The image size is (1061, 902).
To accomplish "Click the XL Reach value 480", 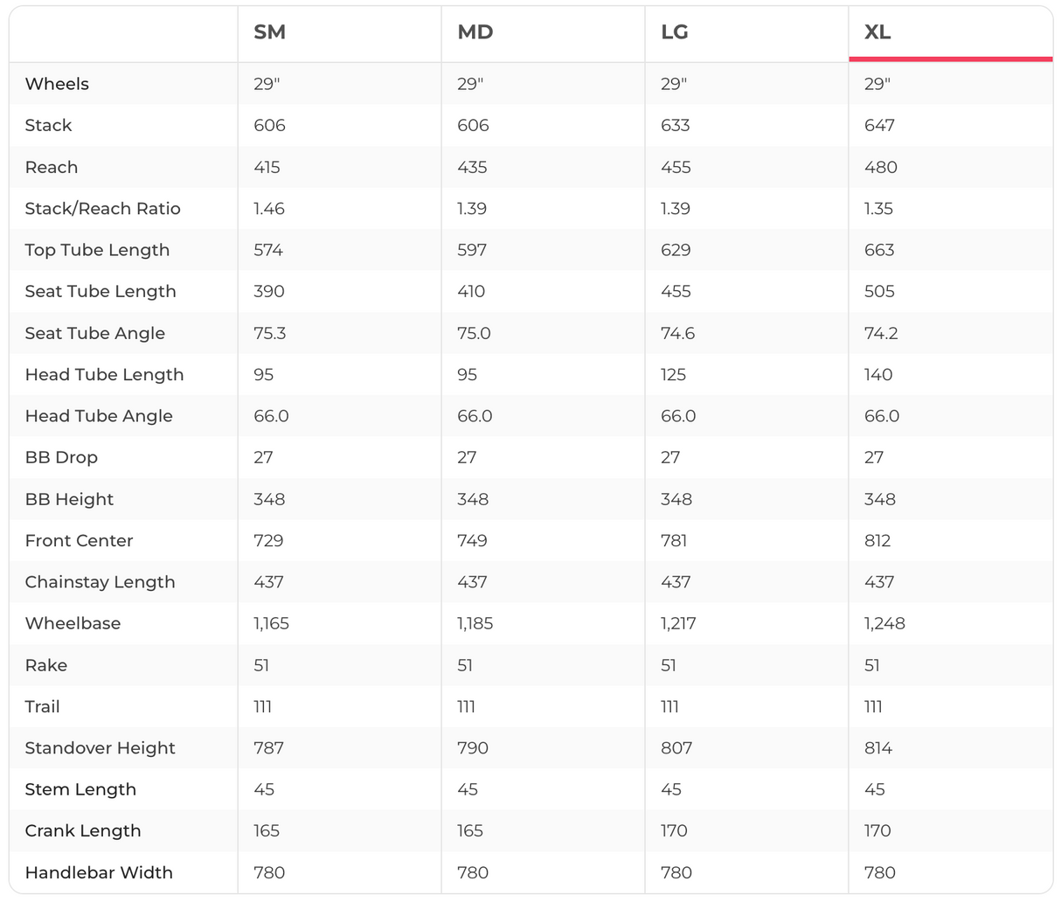I will pyautogui.click(x=880, y=167).
